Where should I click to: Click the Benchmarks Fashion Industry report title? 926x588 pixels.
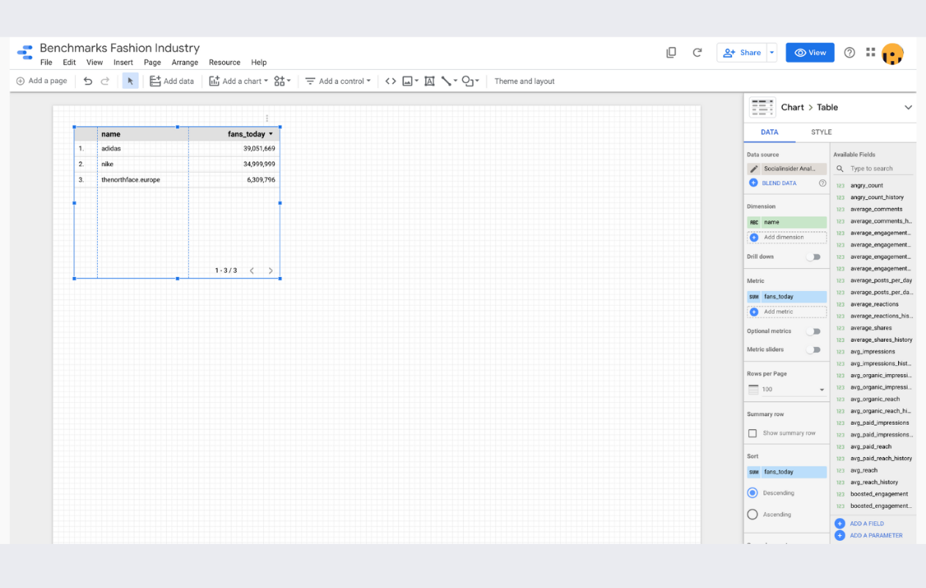point(120,48)
